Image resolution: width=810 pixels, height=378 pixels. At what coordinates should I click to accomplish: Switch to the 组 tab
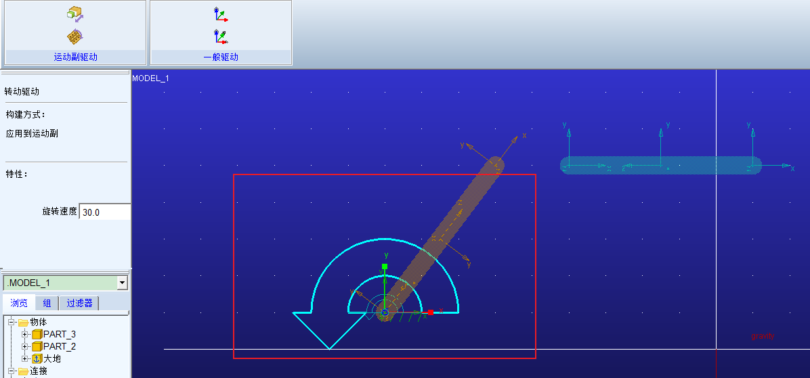pyautogui.click(x=47, y=303)
